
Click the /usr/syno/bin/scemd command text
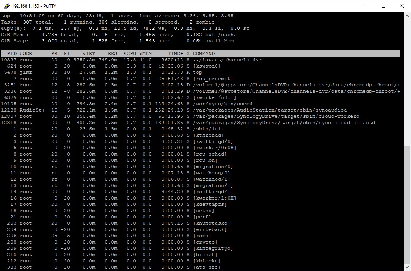pos(218,104)
